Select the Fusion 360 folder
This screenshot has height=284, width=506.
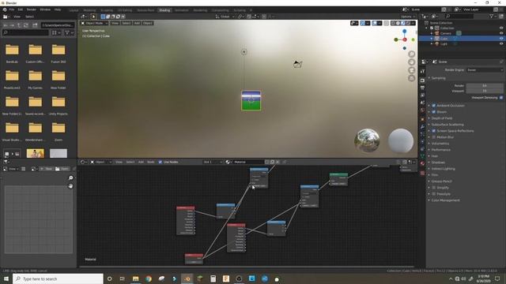pyautogui.click(x=59, y=53)
